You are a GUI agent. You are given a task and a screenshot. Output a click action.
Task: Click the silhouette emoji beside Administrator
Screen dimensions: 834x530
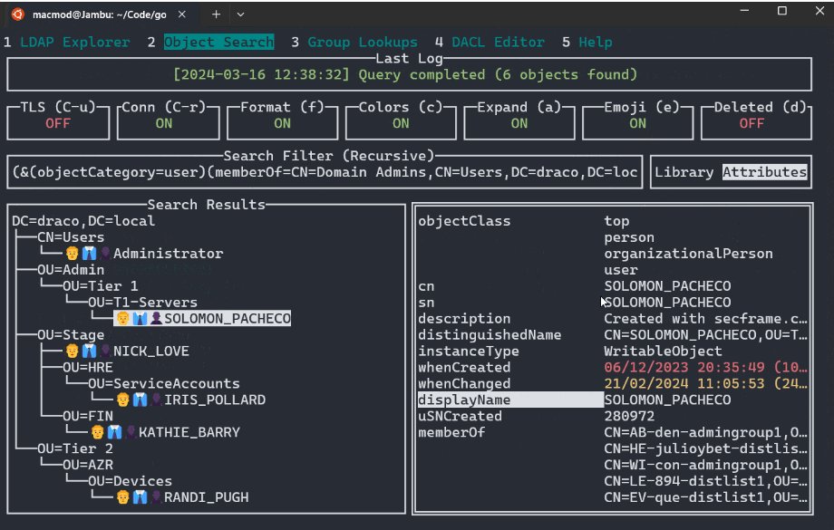105,254
